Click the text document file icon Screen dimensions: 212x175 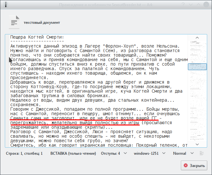(x=14, y=23)
